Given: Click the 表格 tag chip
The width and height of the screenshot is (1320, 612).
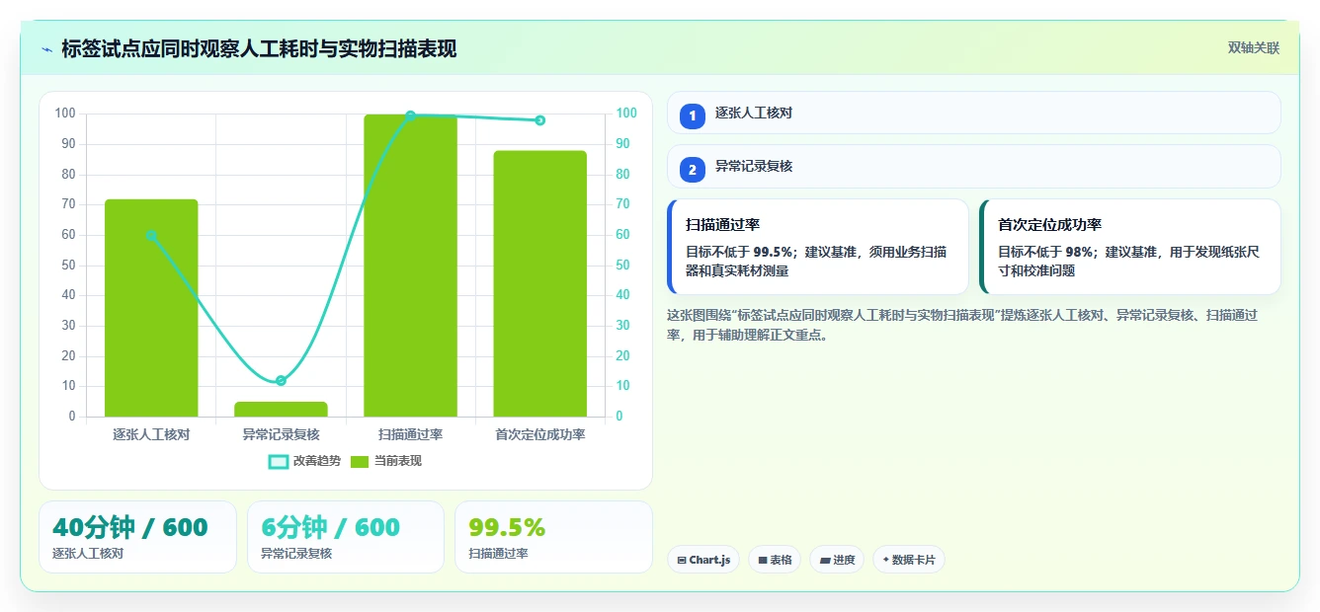Looking at the screenshot, I should pos(775,560).
